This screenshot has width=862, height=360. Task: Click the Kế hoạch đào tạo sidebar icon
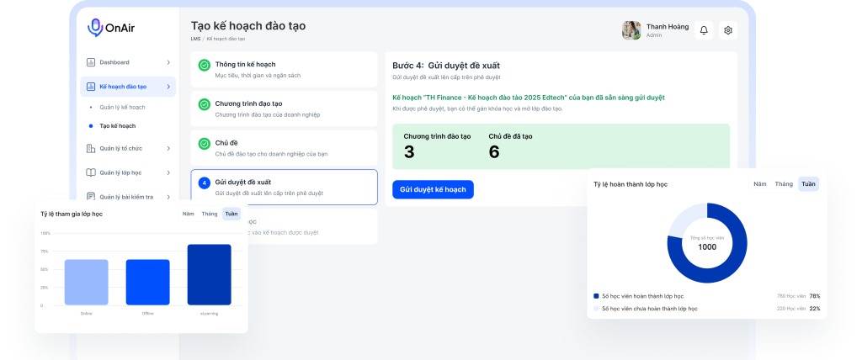(x=91, y=87)
